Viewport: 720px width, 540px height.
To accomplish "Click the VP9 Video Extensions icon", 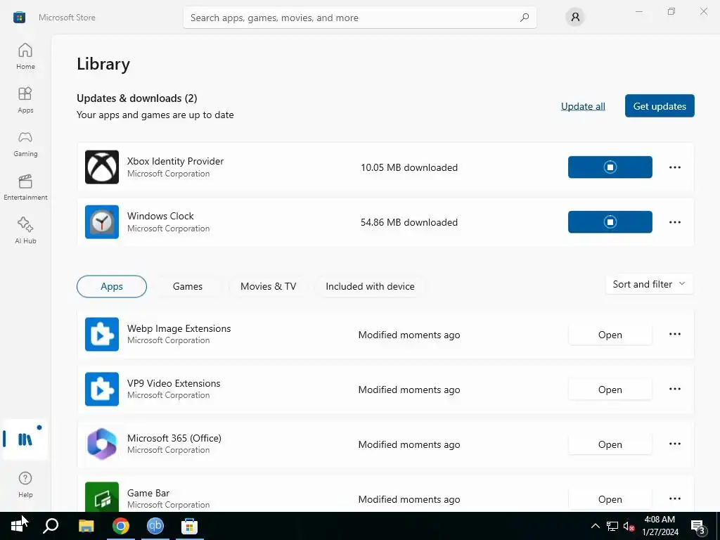I will click(102, 389).
